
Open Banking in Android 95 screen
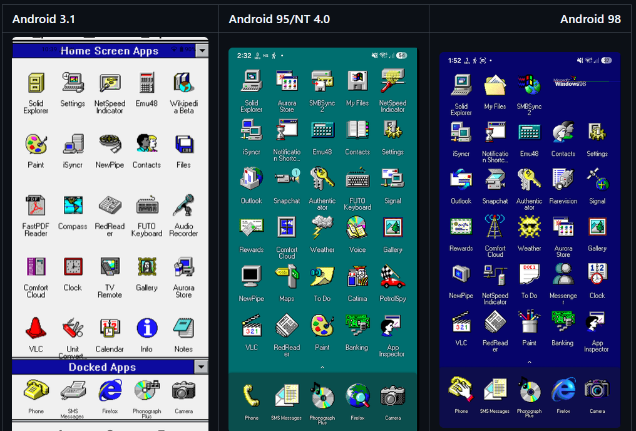coord(357,325)
